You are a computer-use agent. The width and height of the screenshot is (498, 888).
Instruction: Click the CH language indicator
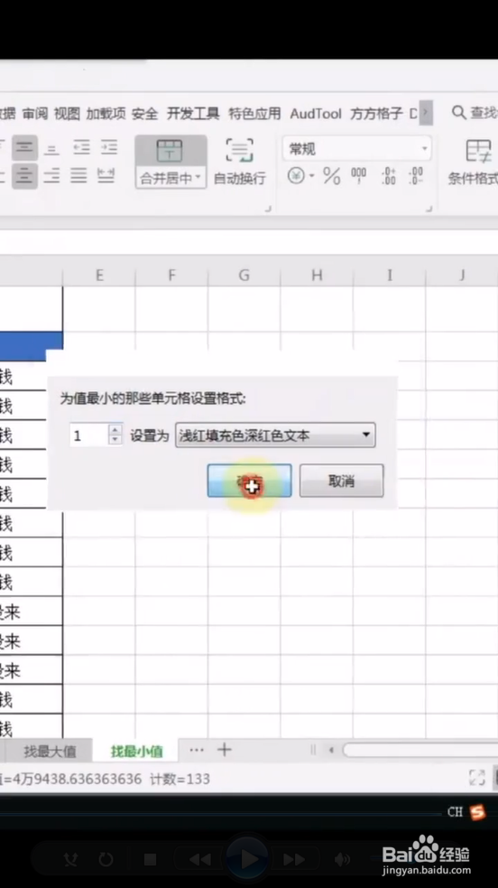pos(455,812)
